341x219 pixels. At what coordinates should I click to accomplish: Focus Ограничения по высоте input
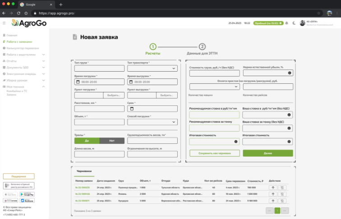(x=152, y=154)
